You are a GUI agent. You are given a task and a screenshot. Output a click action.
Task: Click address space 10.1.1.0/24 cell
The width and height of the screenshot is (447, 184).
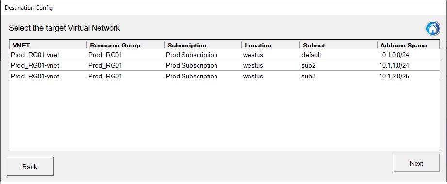pyautogui.click(x=394, y=65)
